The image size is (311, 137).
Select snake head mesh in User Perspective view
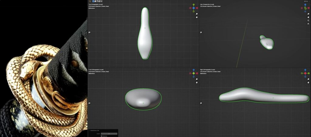tap(267, 43)
